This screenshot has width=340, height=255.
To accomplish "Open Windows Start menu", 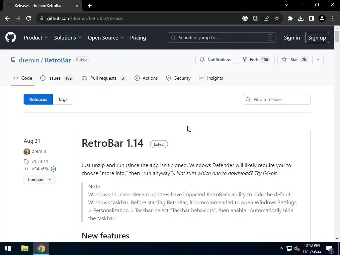I will point(8,248).
